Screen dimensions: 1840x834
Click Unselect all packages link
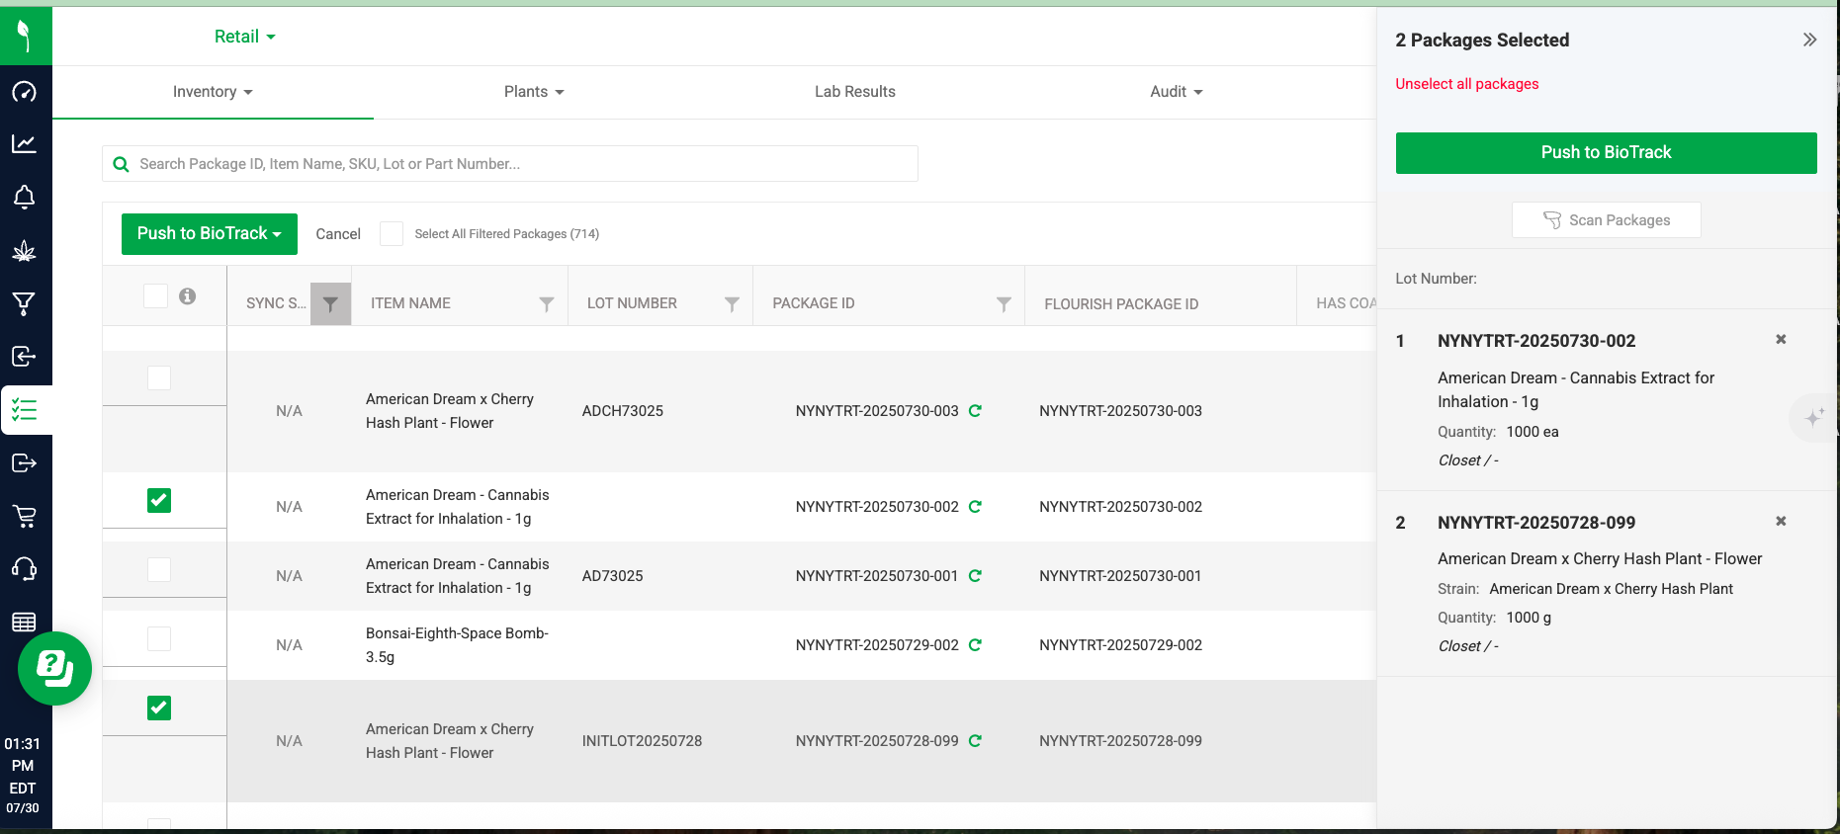click(1466, 84)
